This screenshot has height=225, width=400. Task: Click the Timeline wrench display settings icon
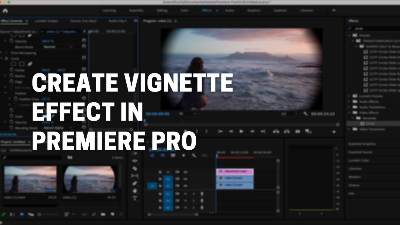pyautogui.click(x=194, y=155)
